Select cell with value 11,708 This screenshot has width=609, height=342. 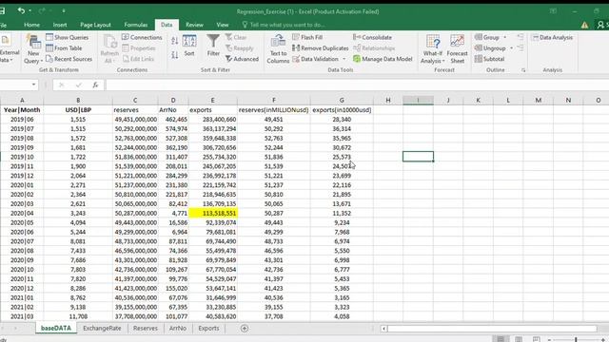point(78,316)
